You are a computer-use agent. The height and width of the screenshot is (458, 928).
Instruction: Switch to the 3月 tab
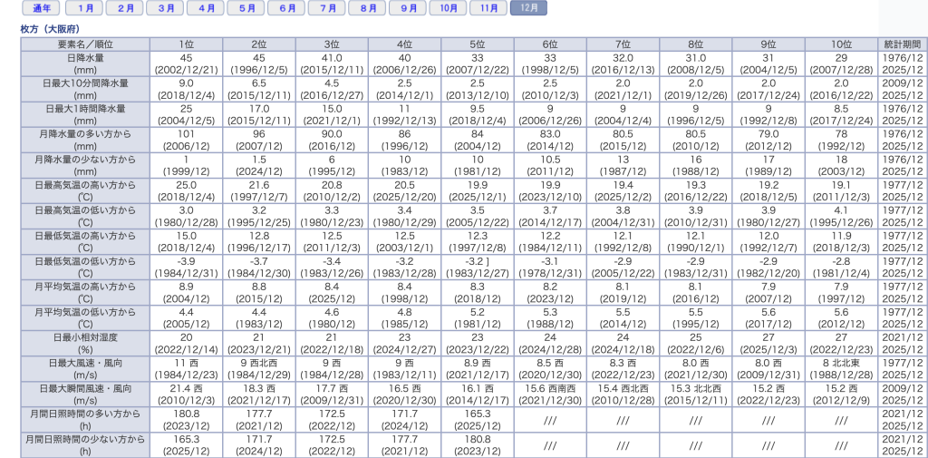(166, 8)
